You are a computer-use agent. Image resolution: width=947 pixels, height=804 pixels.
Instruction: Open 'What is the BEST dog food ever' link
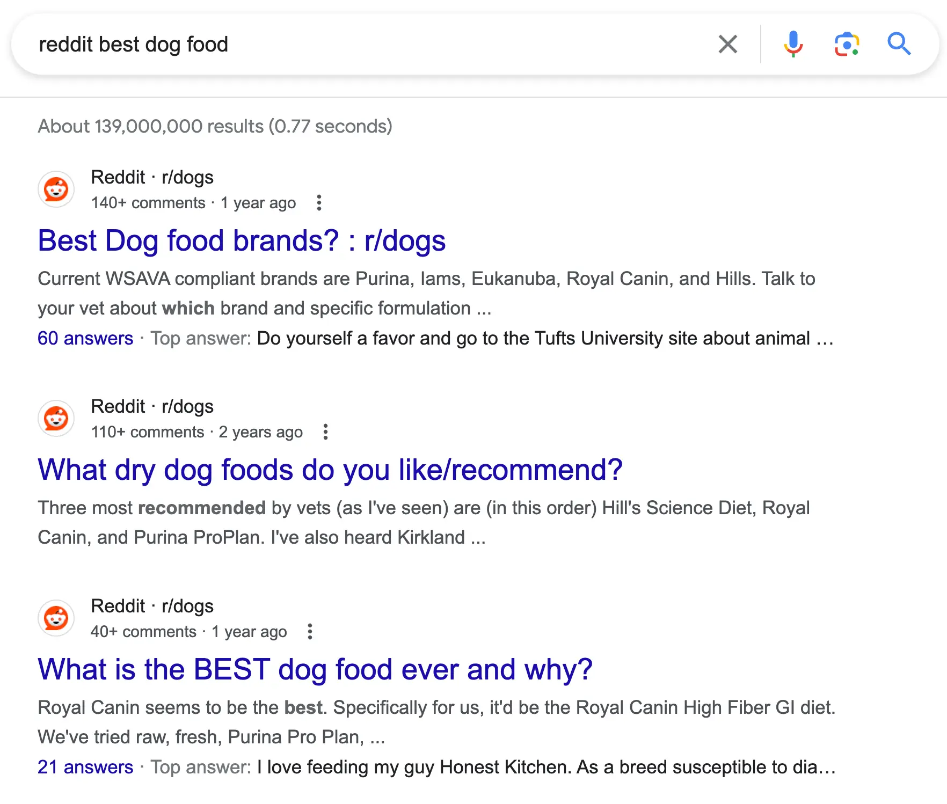pyautogui.click(x=315, y=669)
